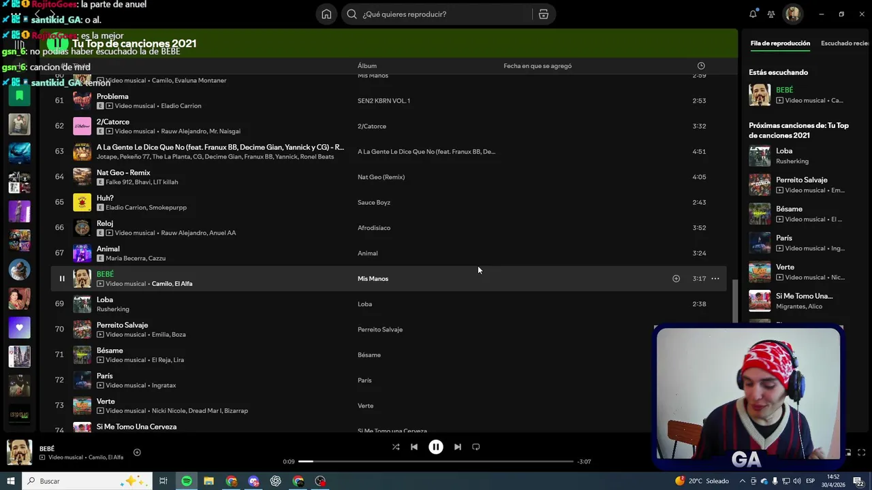
Task: Click the Verte thumbnail in the queue
Action: point(760,272)
